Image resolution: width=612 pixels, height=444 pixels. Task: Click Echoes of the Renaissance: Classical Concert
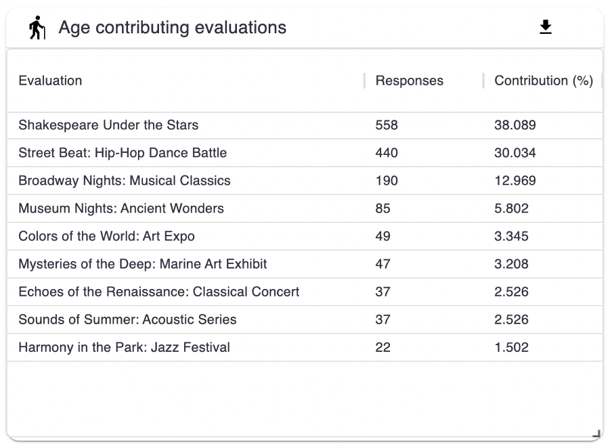pos(159,292)
